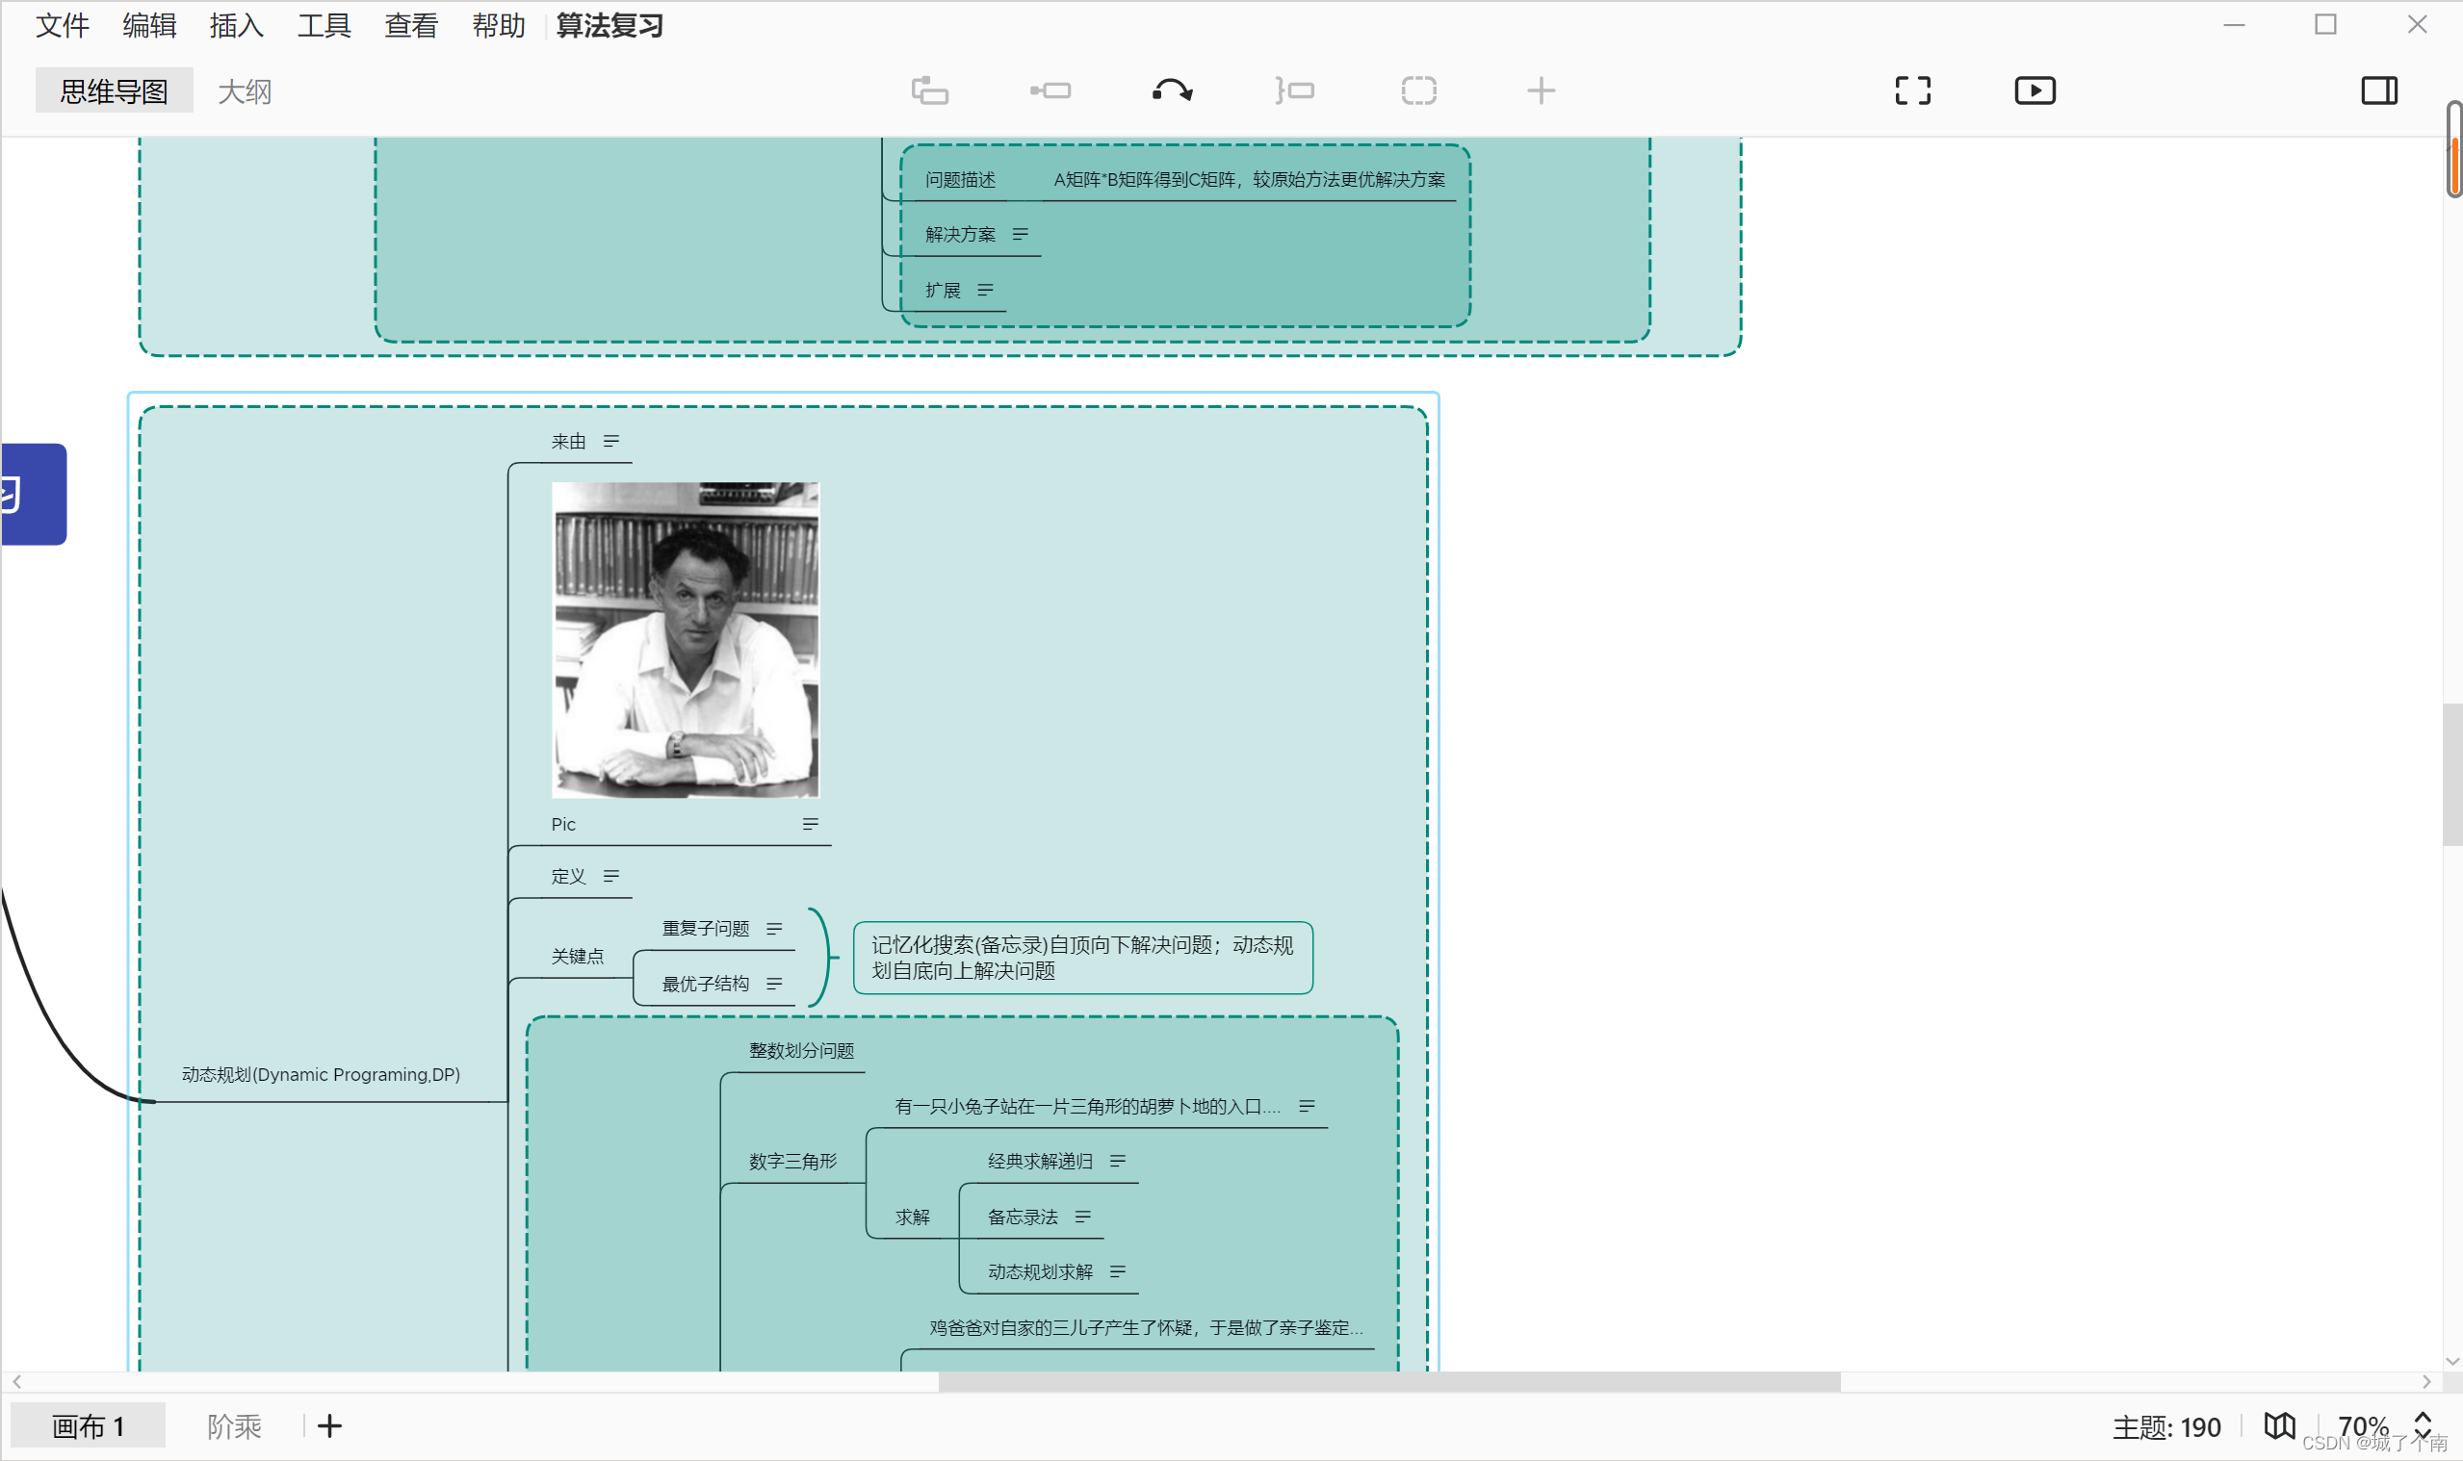Enter ZEN fullscreen mode icon
This screenshot has width=2463, height=1461.
click(1912, 90)
